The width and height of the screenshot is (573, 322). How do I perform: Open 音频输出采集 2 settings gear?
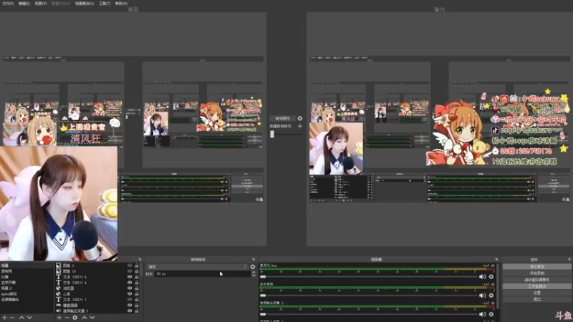pos(491,314)
